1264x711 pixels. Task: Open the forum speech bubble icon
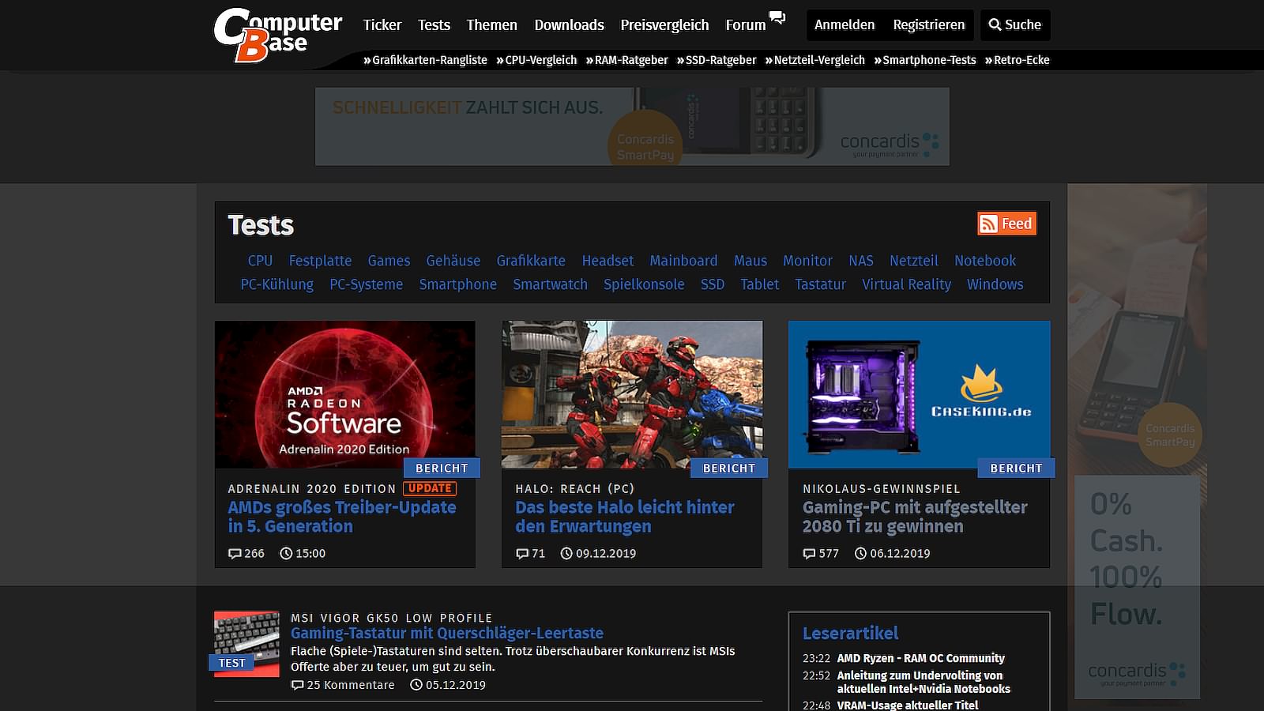tap(777, 17)
